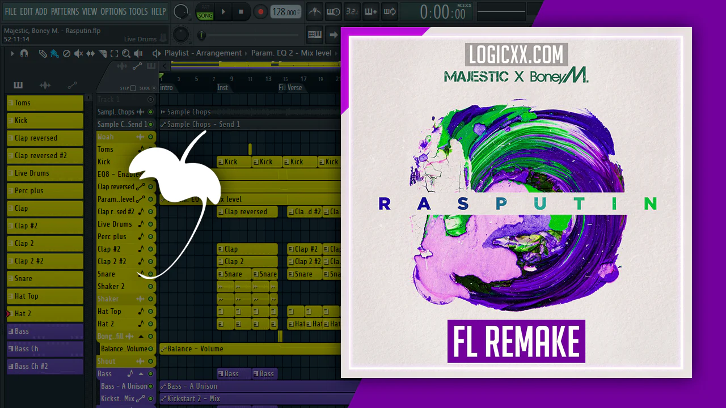Switch to SONG mode
726x408 pixels.
pos(205,16)
